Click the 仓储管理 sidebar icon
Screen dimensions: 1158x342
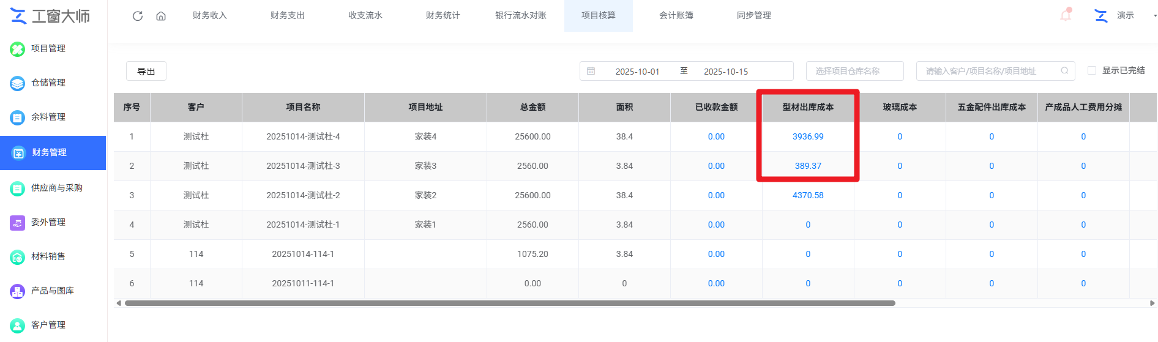click(17, 83)
